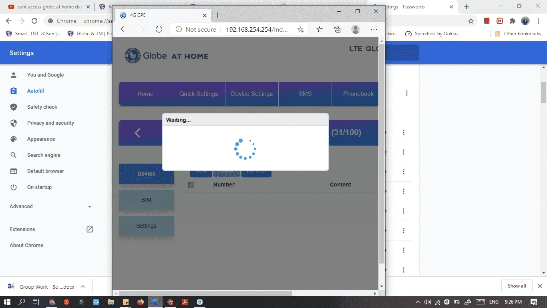Reload the 4G CPE page in Edge
The image size is (547, 308).
tap(159, 29)
